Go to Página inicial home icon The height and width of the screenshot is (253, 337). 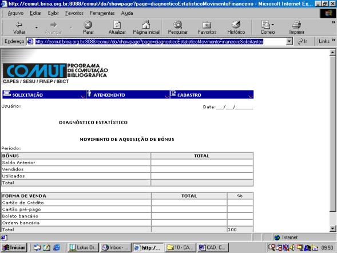click(146, 25)
